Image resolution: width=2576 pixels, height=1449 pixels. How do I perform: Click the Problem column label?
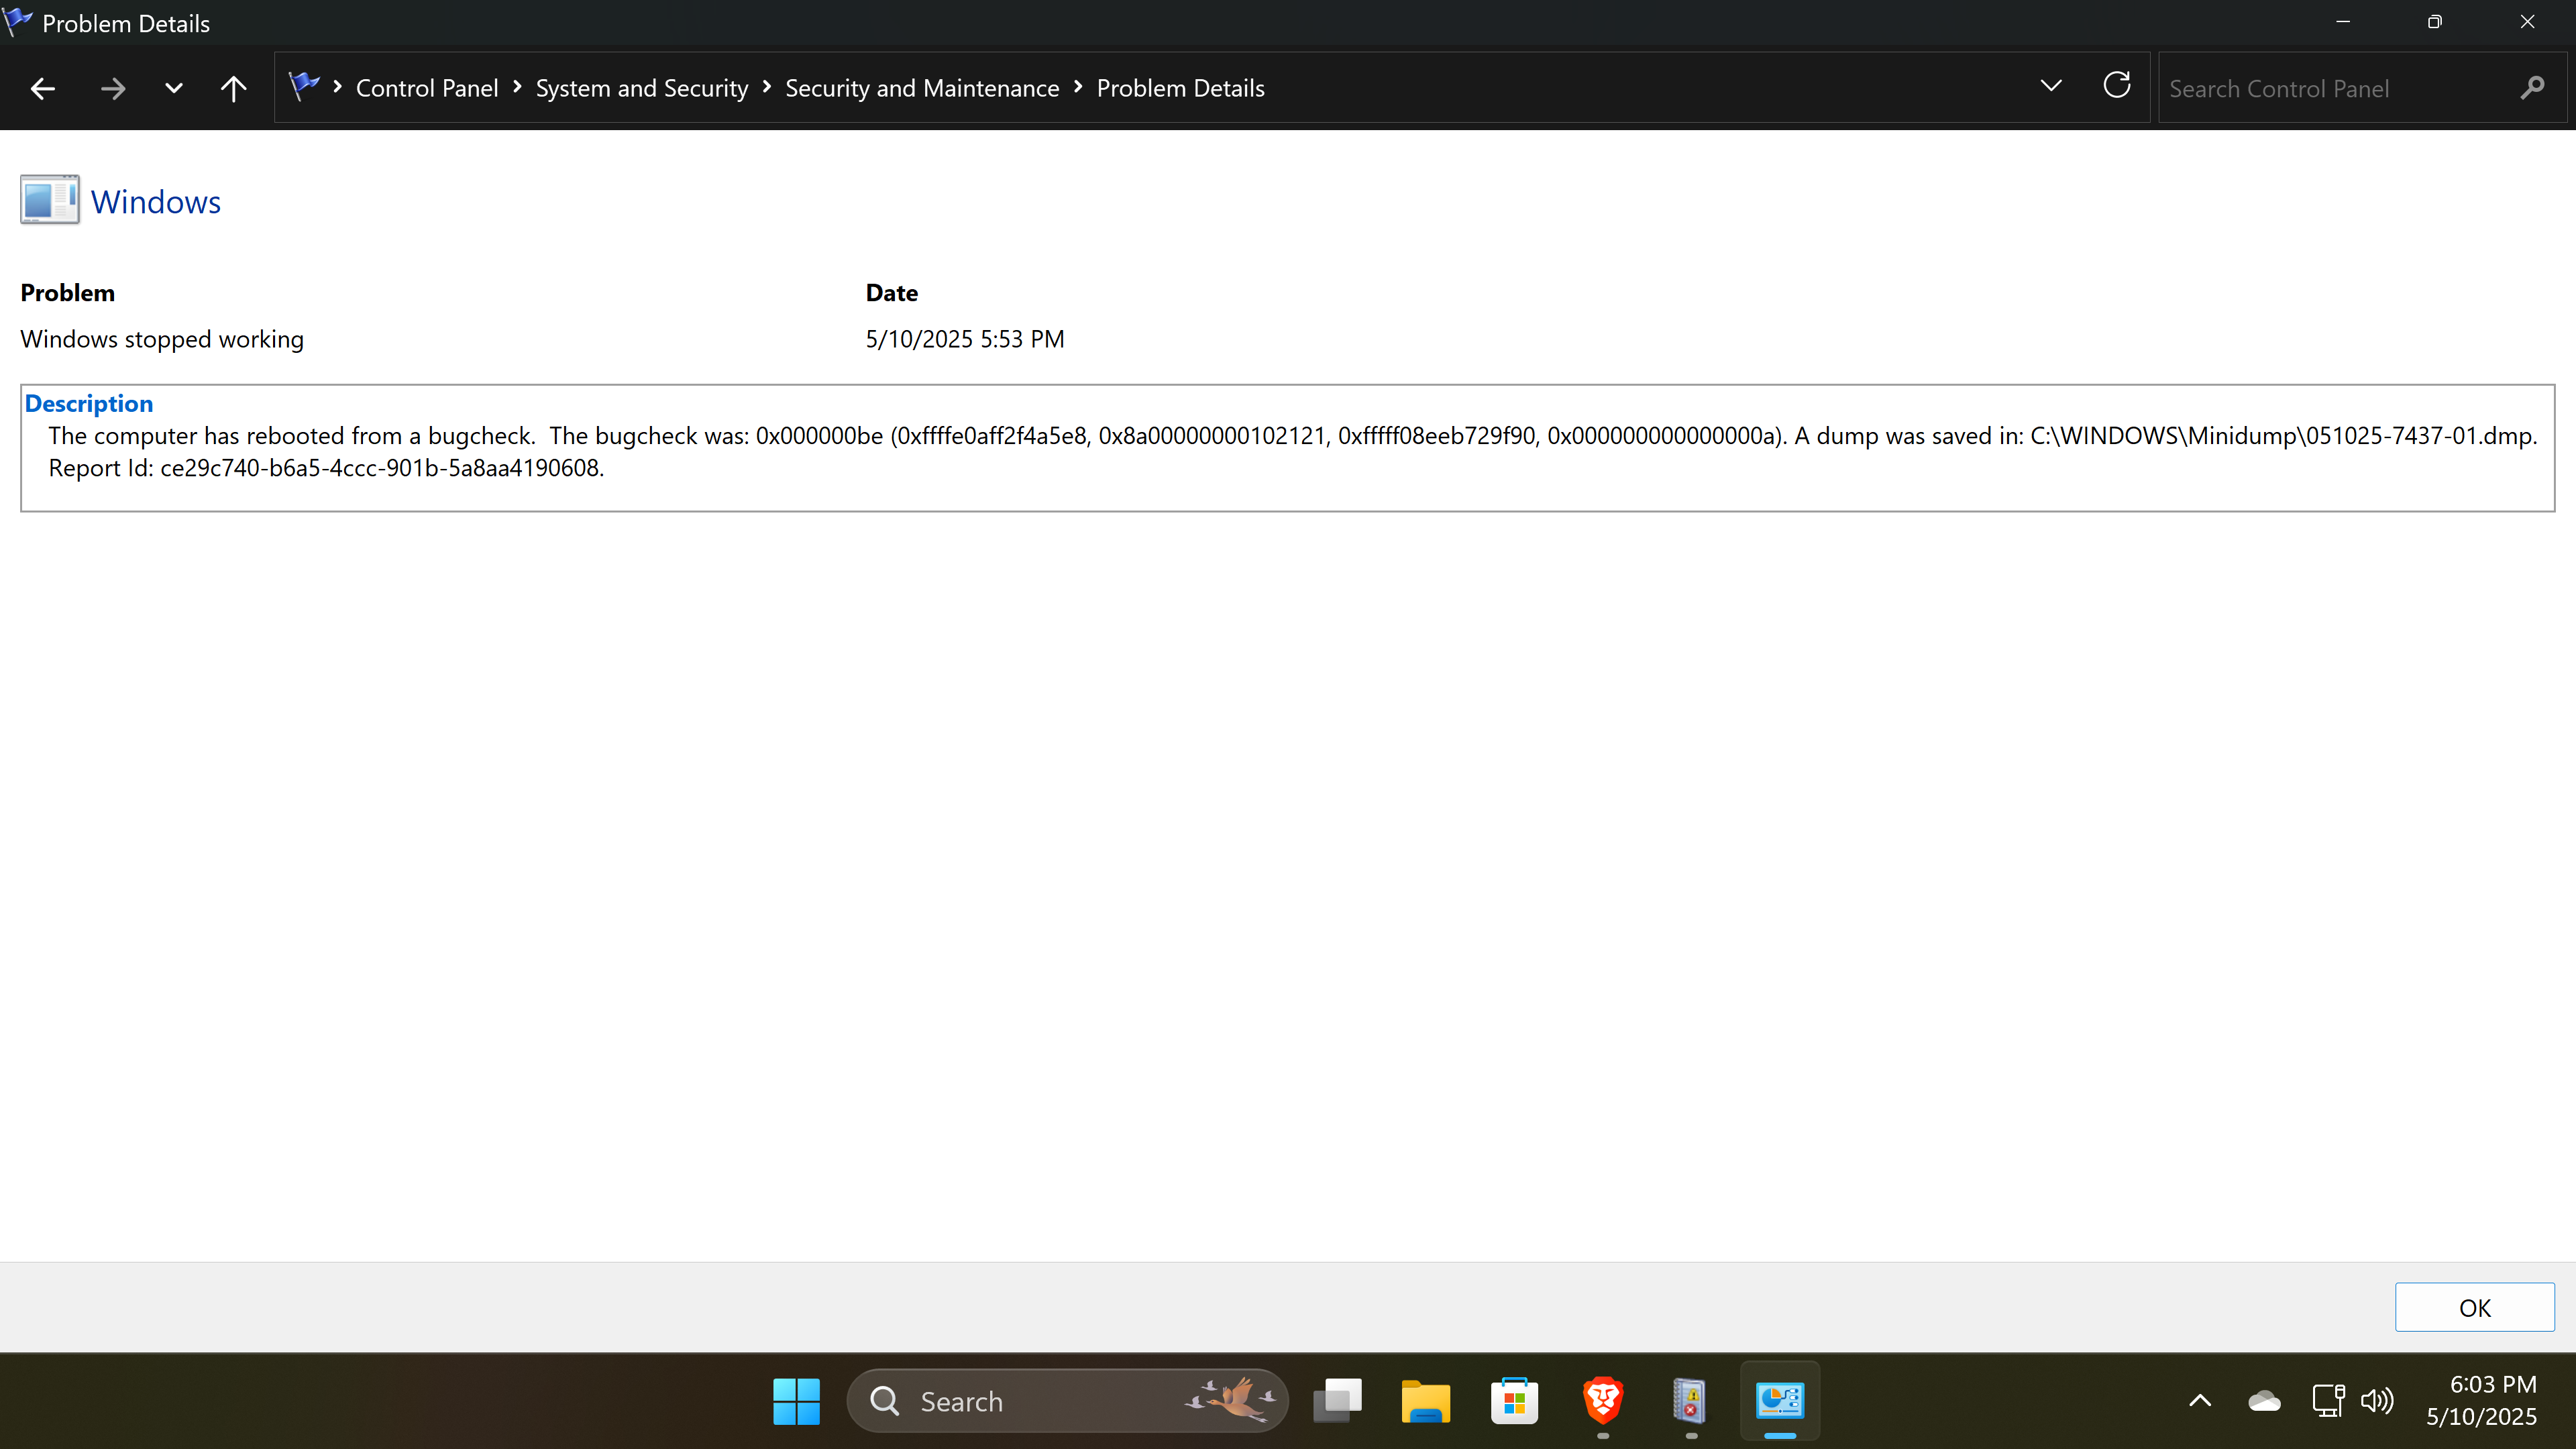click(x=68, y=293)
